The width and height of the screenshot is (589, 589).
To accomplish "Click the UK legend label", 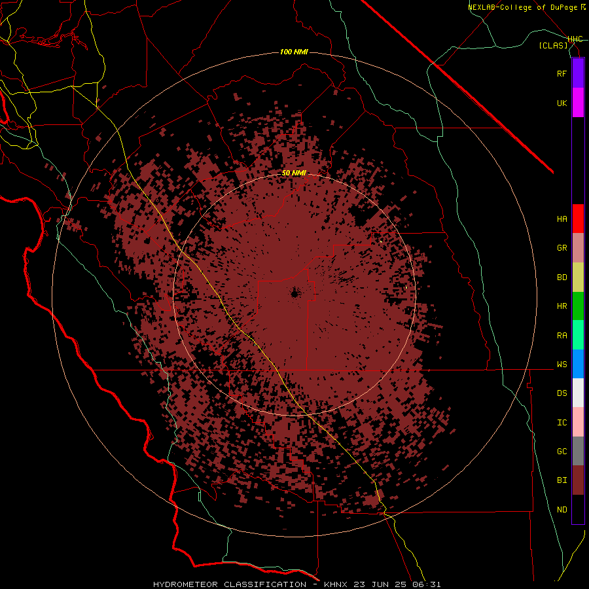I will [x=562, y=103].
